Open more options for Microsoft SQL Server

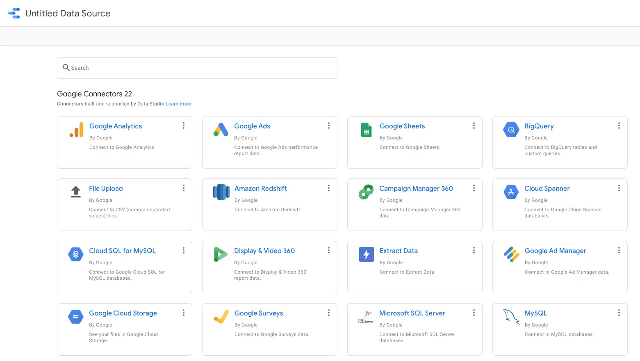(474, 313)
